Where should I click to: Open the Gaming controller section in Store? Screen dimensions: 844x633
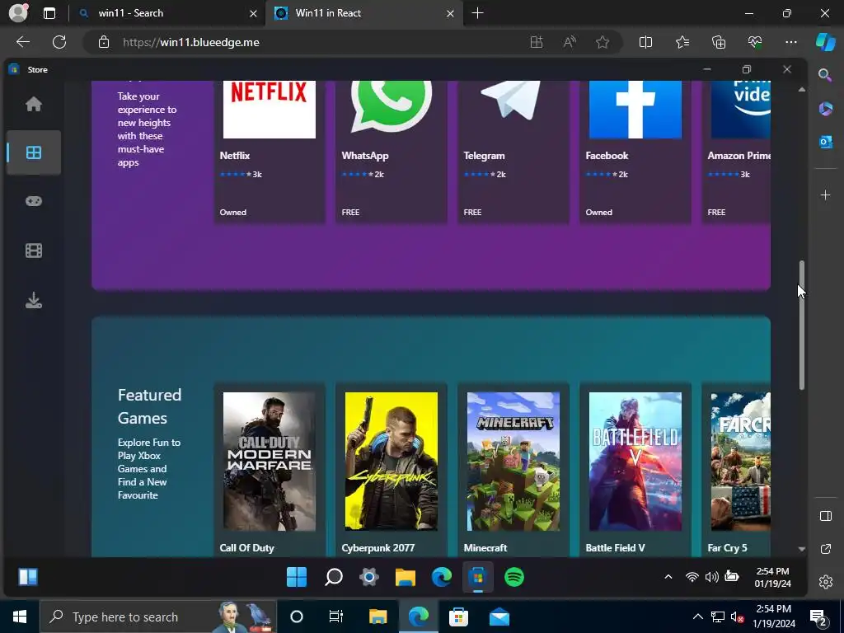pyautogui.click(x=33, y=201)
